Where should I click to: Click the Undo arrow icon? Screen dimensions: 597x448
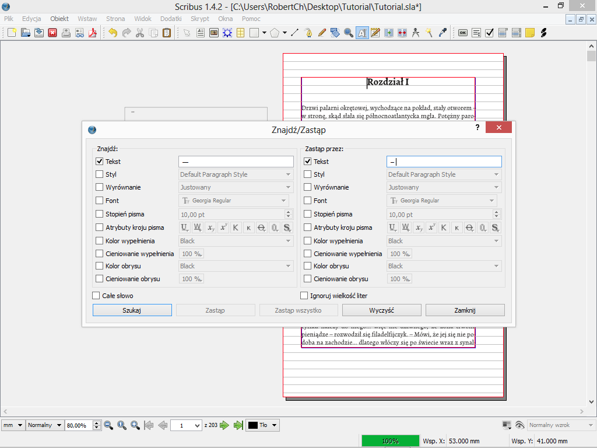coord(113,33)
